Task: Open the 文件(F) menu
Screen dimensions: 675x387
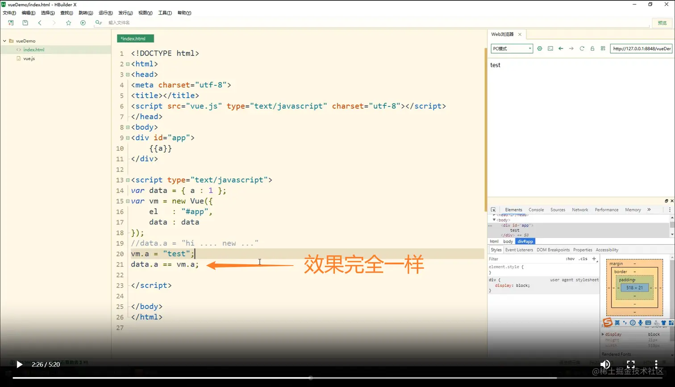Action: coord(9,13)
